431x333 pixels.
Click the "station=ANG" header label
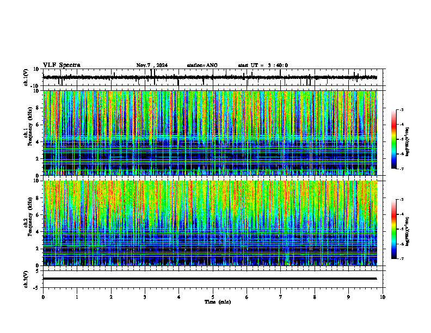pyautogui.click(x=202, y=65)
